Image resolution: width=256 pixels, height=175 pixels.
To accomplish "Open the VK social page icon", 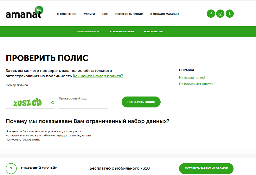I will (230, 14).
